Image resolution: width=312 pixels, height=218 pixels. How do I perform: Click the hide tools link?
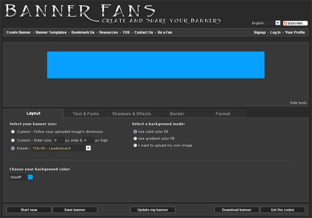pyautogui.click(x=298, y=103)
